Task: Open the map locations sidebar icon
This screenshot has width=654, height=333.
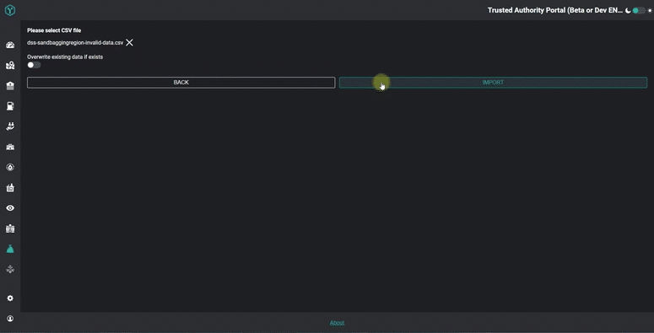Action: click(10, 66)
